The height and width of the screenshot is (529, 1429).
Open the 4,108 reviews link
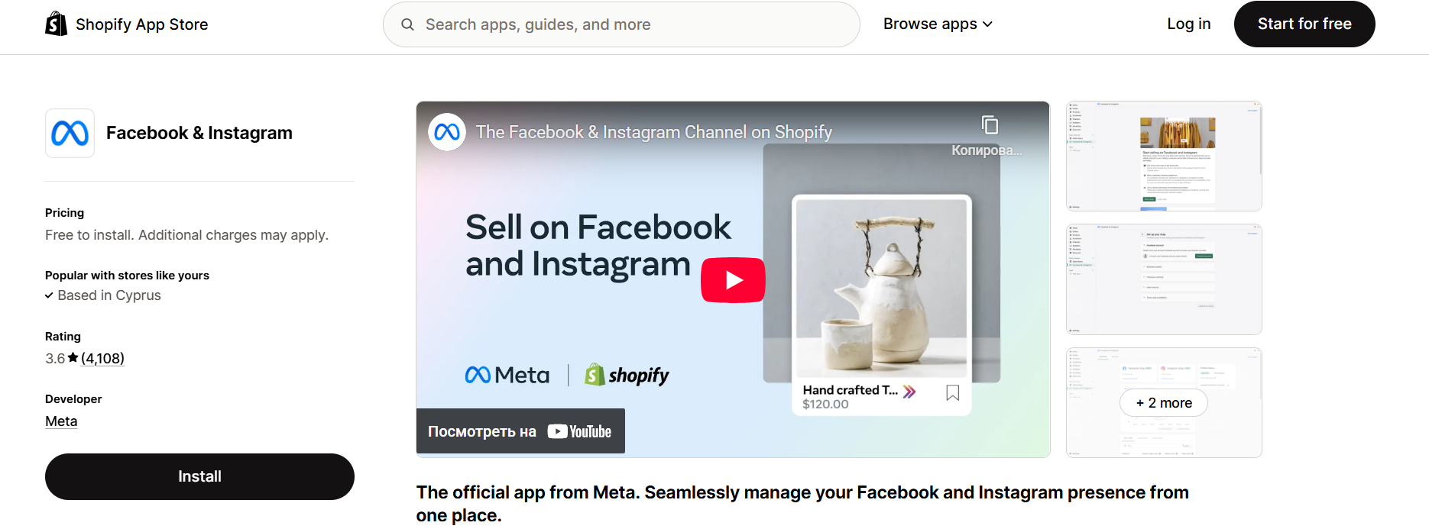point(102,357)
